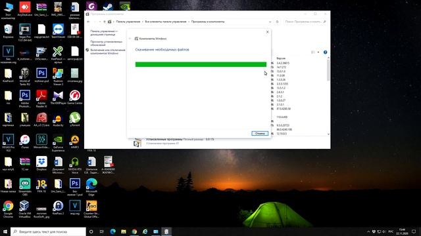Viewport: 421px width, 236px height.
Task: Open the Adobe Reader XI shortcut
Action: (x=41, y=99)
